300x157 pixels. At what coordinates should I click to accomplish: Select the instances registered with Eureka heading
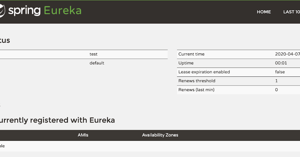[x=57, y=120]
